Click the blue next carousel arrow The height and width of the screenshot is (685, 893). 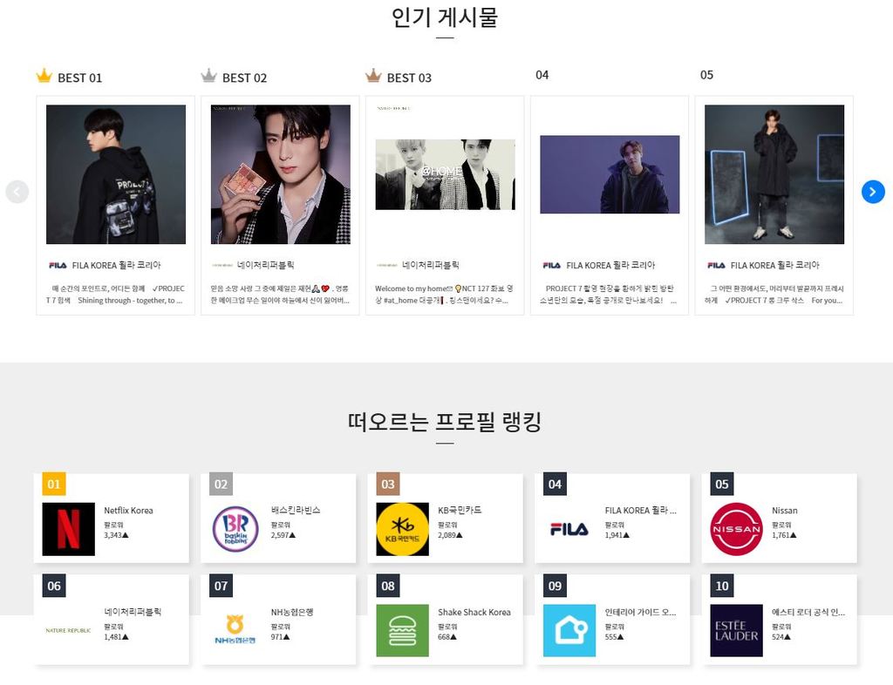click(x=872, y=192)
